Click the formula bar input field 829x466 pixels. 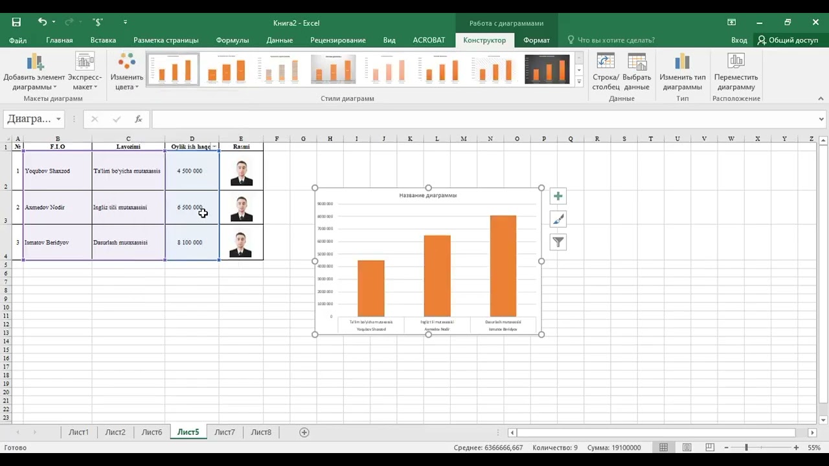point(484,119)
